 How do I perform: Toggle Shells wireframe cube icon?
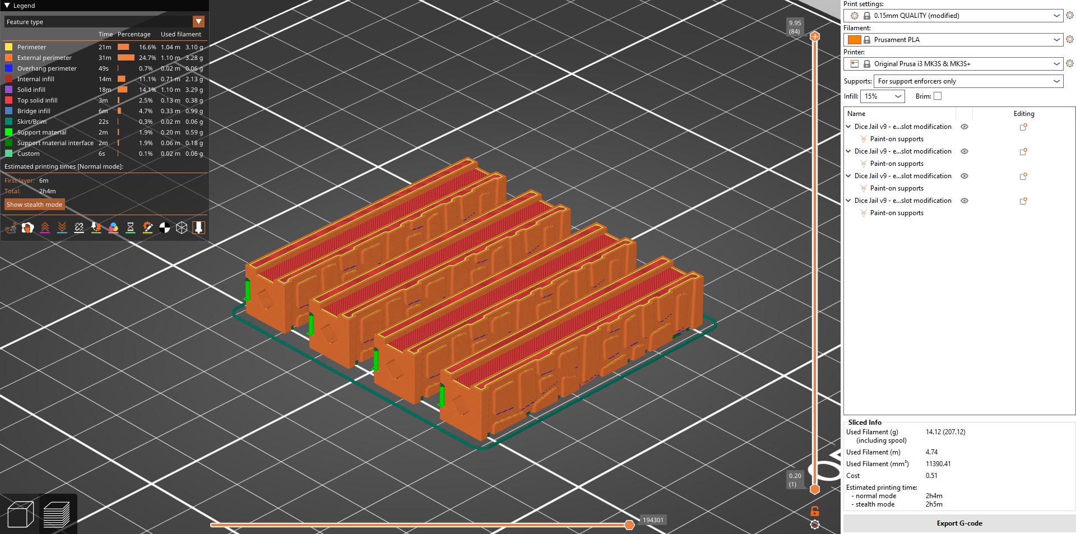coord(182,227)
